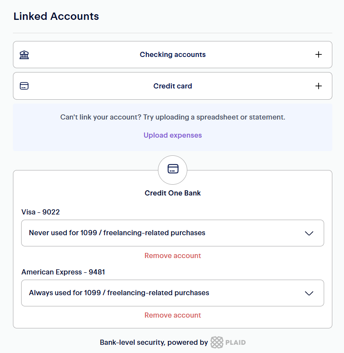344x353 pixels.
Task: Click the chevron in the American Express dropdown
Action: coord(309,293)
